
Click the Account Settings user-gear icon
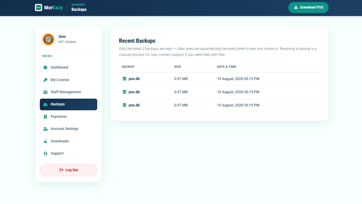[45, 129]
